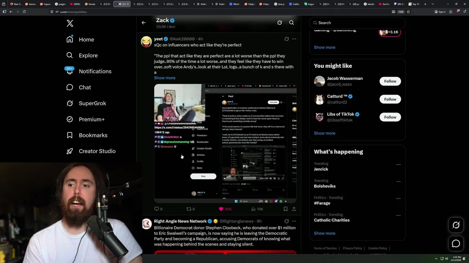The width and height of the screenshot is (469, 263).
Task: Open trending topic Catholic Charities
Action: (x=332, y=220)
